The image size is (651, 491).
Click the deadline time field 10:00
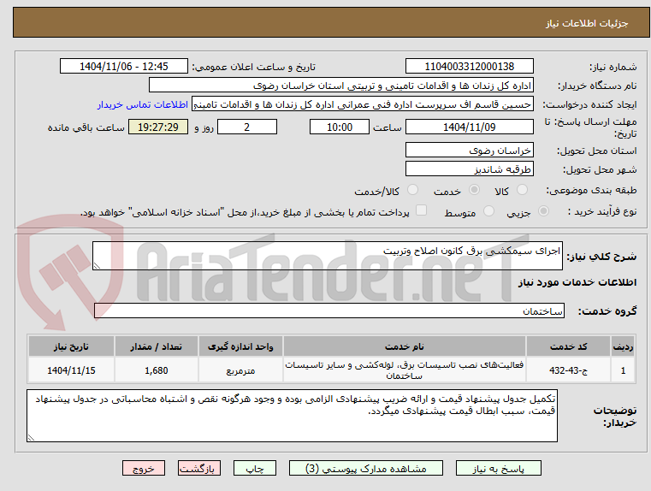(340, 127)
